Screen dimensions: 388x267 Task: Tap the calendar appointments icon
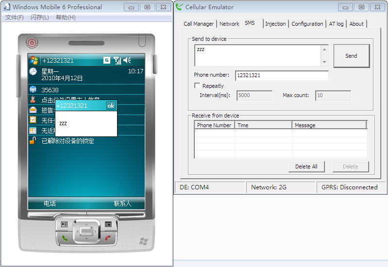(x=33, y=131)
